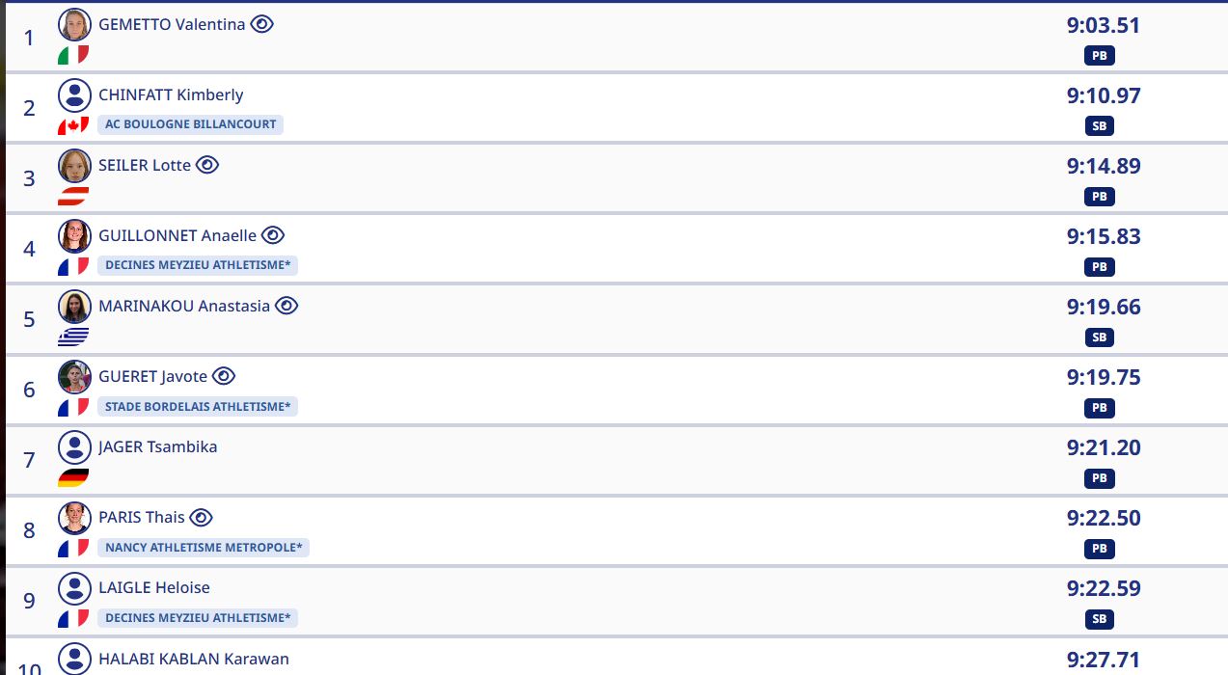This screenshot has height=675, width=1228.
Task: Click the eye icon beside GEMETTO Valentina
Action: coord(262,24)
